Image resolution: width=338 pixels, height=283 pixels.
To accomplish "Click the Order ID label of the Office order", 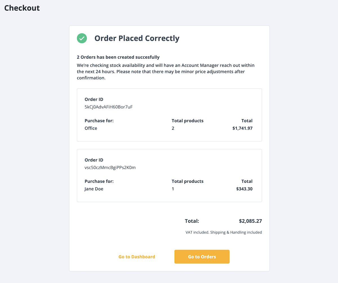I will click(x=94, y=100).
